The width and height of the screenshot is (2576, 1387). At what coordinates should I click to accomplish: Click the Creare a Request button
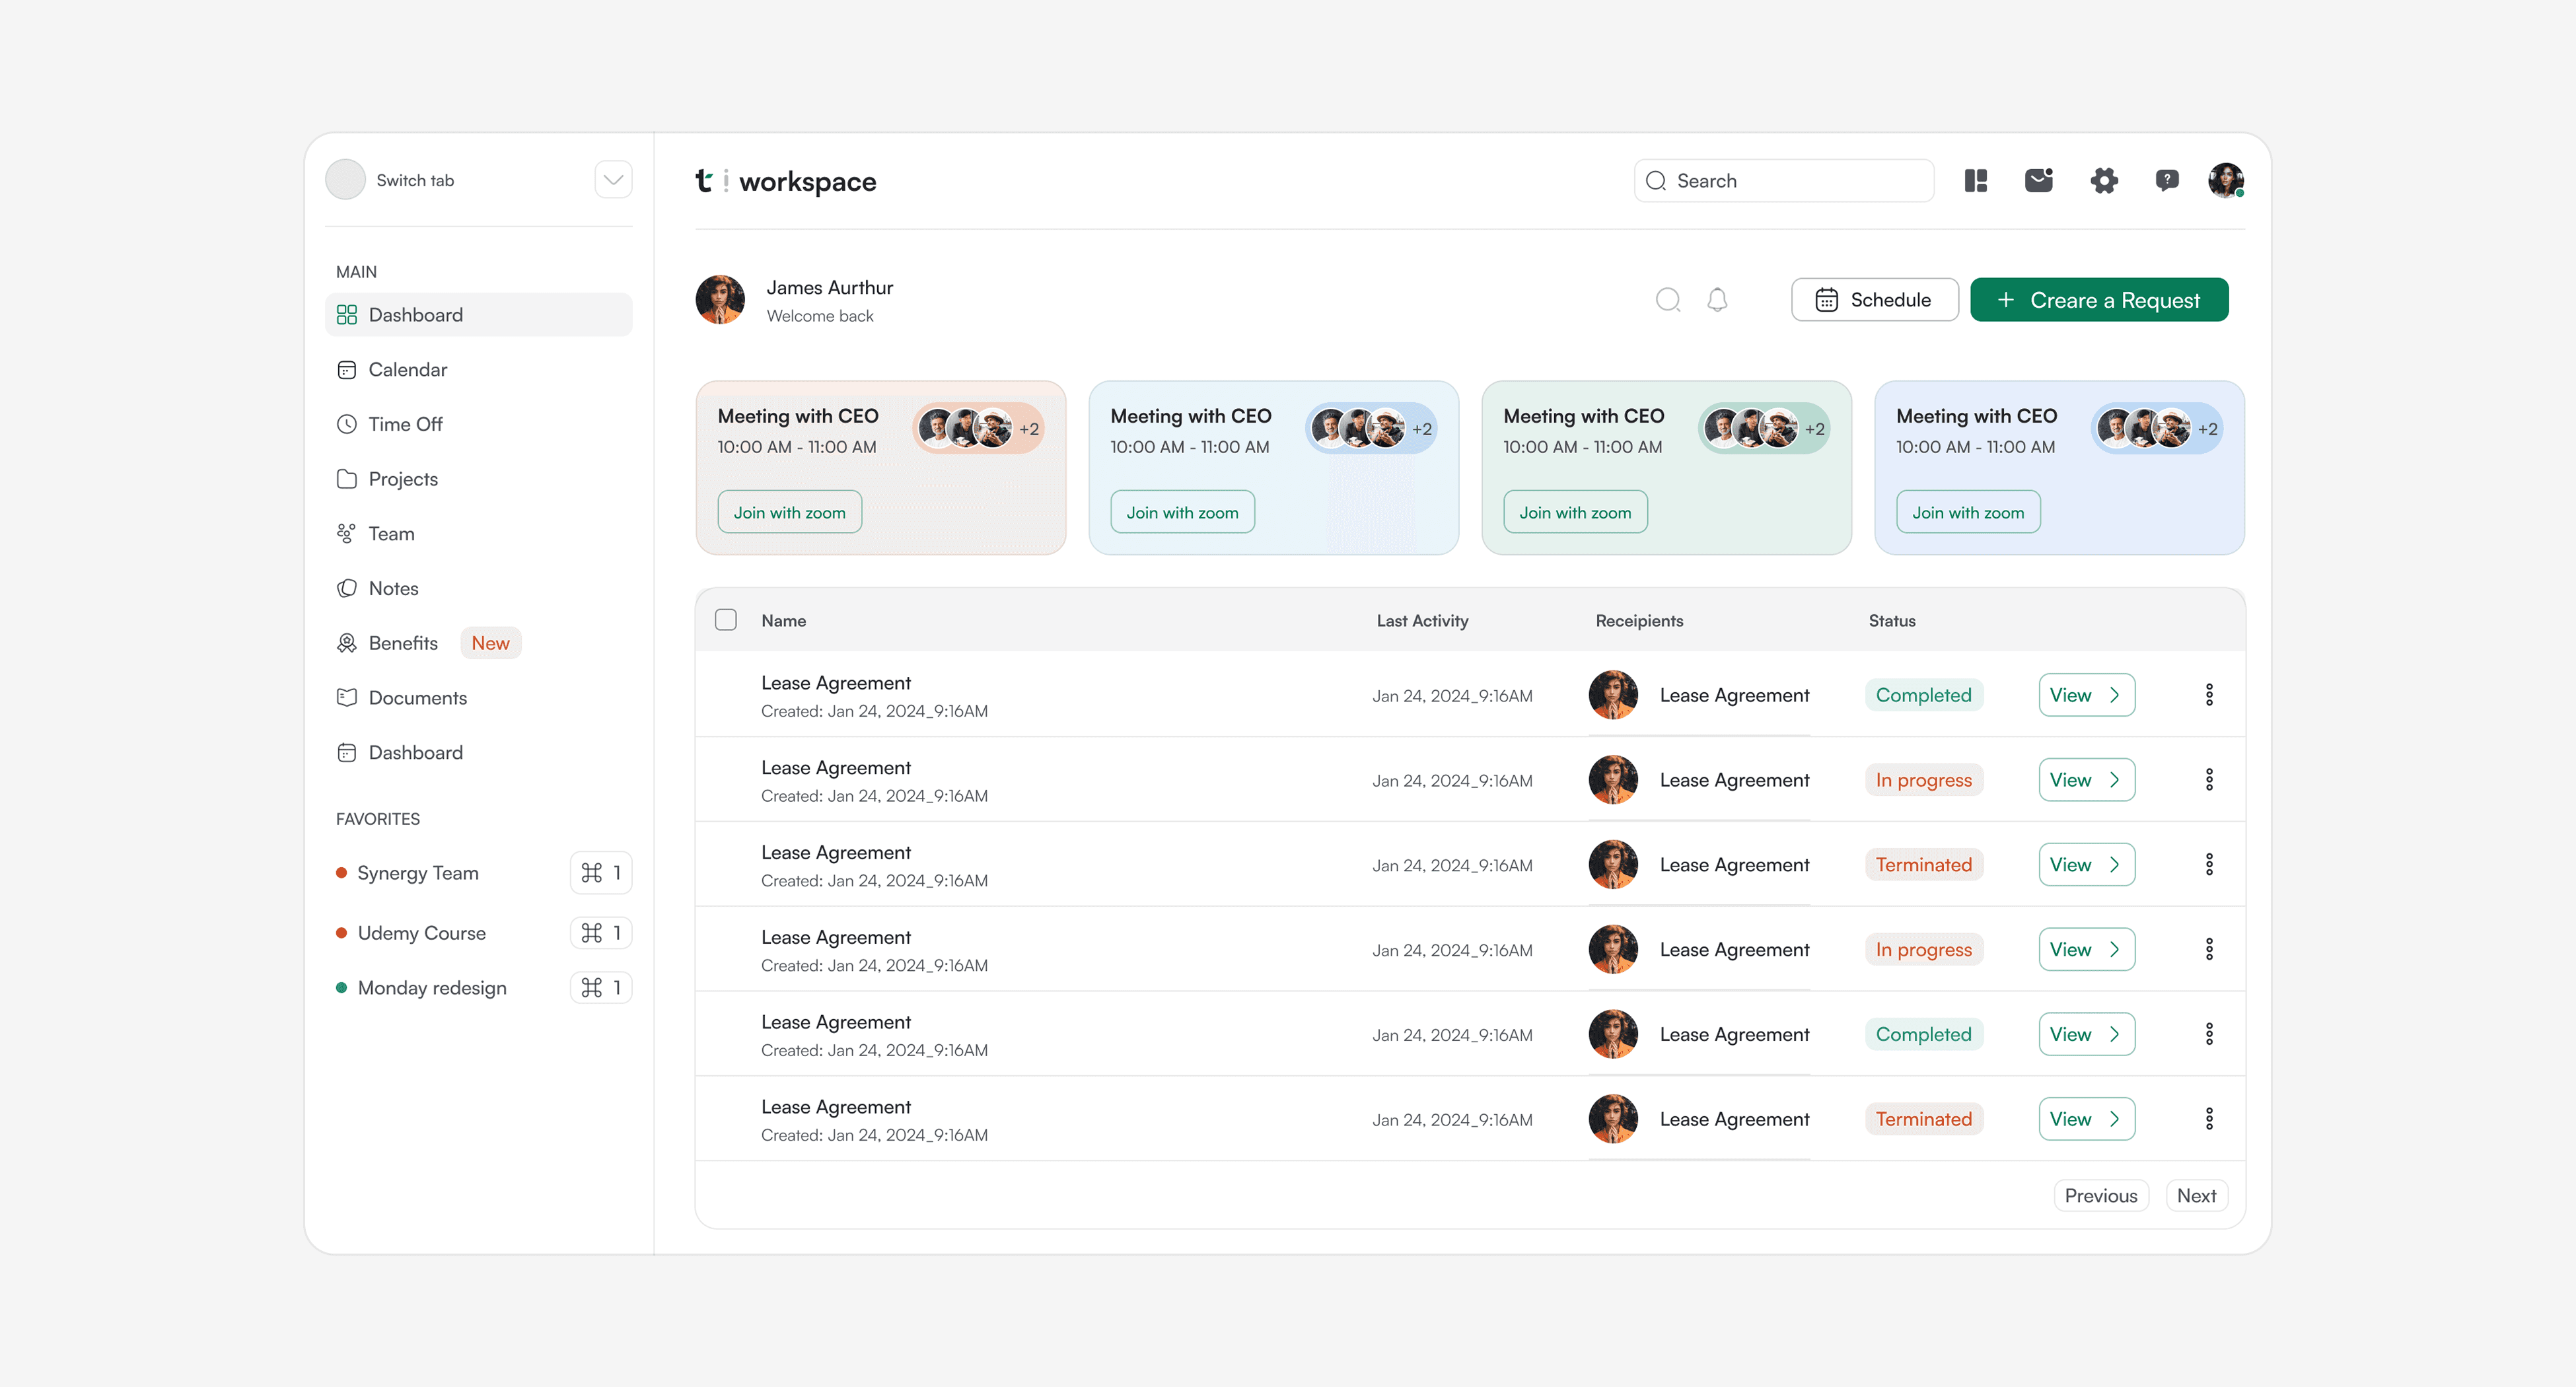[2098, 300]
